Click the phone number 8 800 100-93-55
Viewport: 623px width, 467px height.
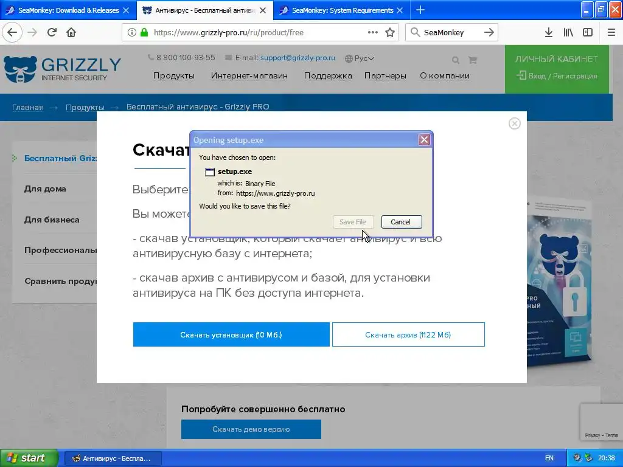click(186, 58)
